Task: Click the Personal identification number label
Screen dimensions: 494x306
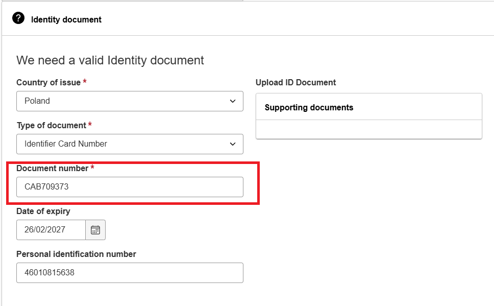Action: pyautogui.click(x=76, y=254)
